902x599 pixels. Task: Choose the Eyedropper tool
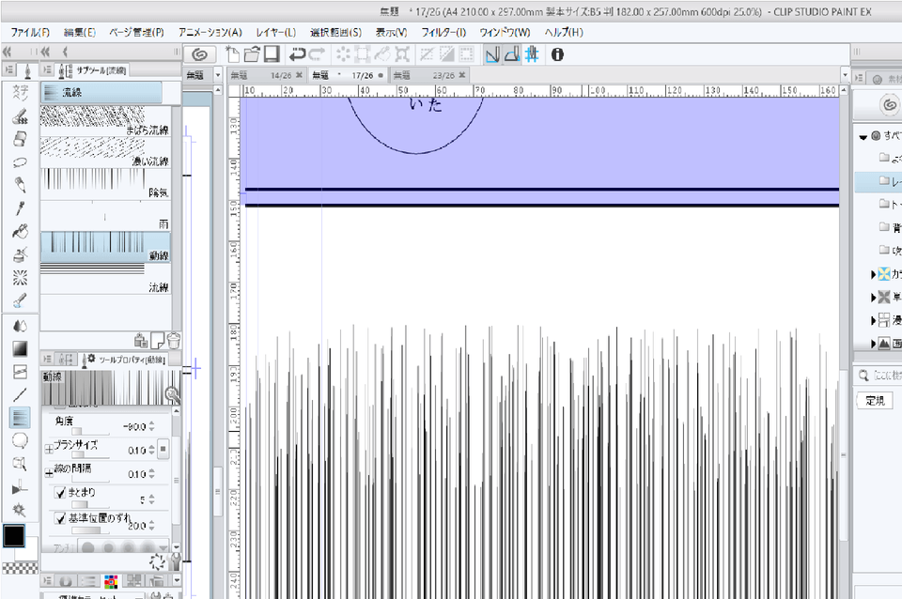20,207
